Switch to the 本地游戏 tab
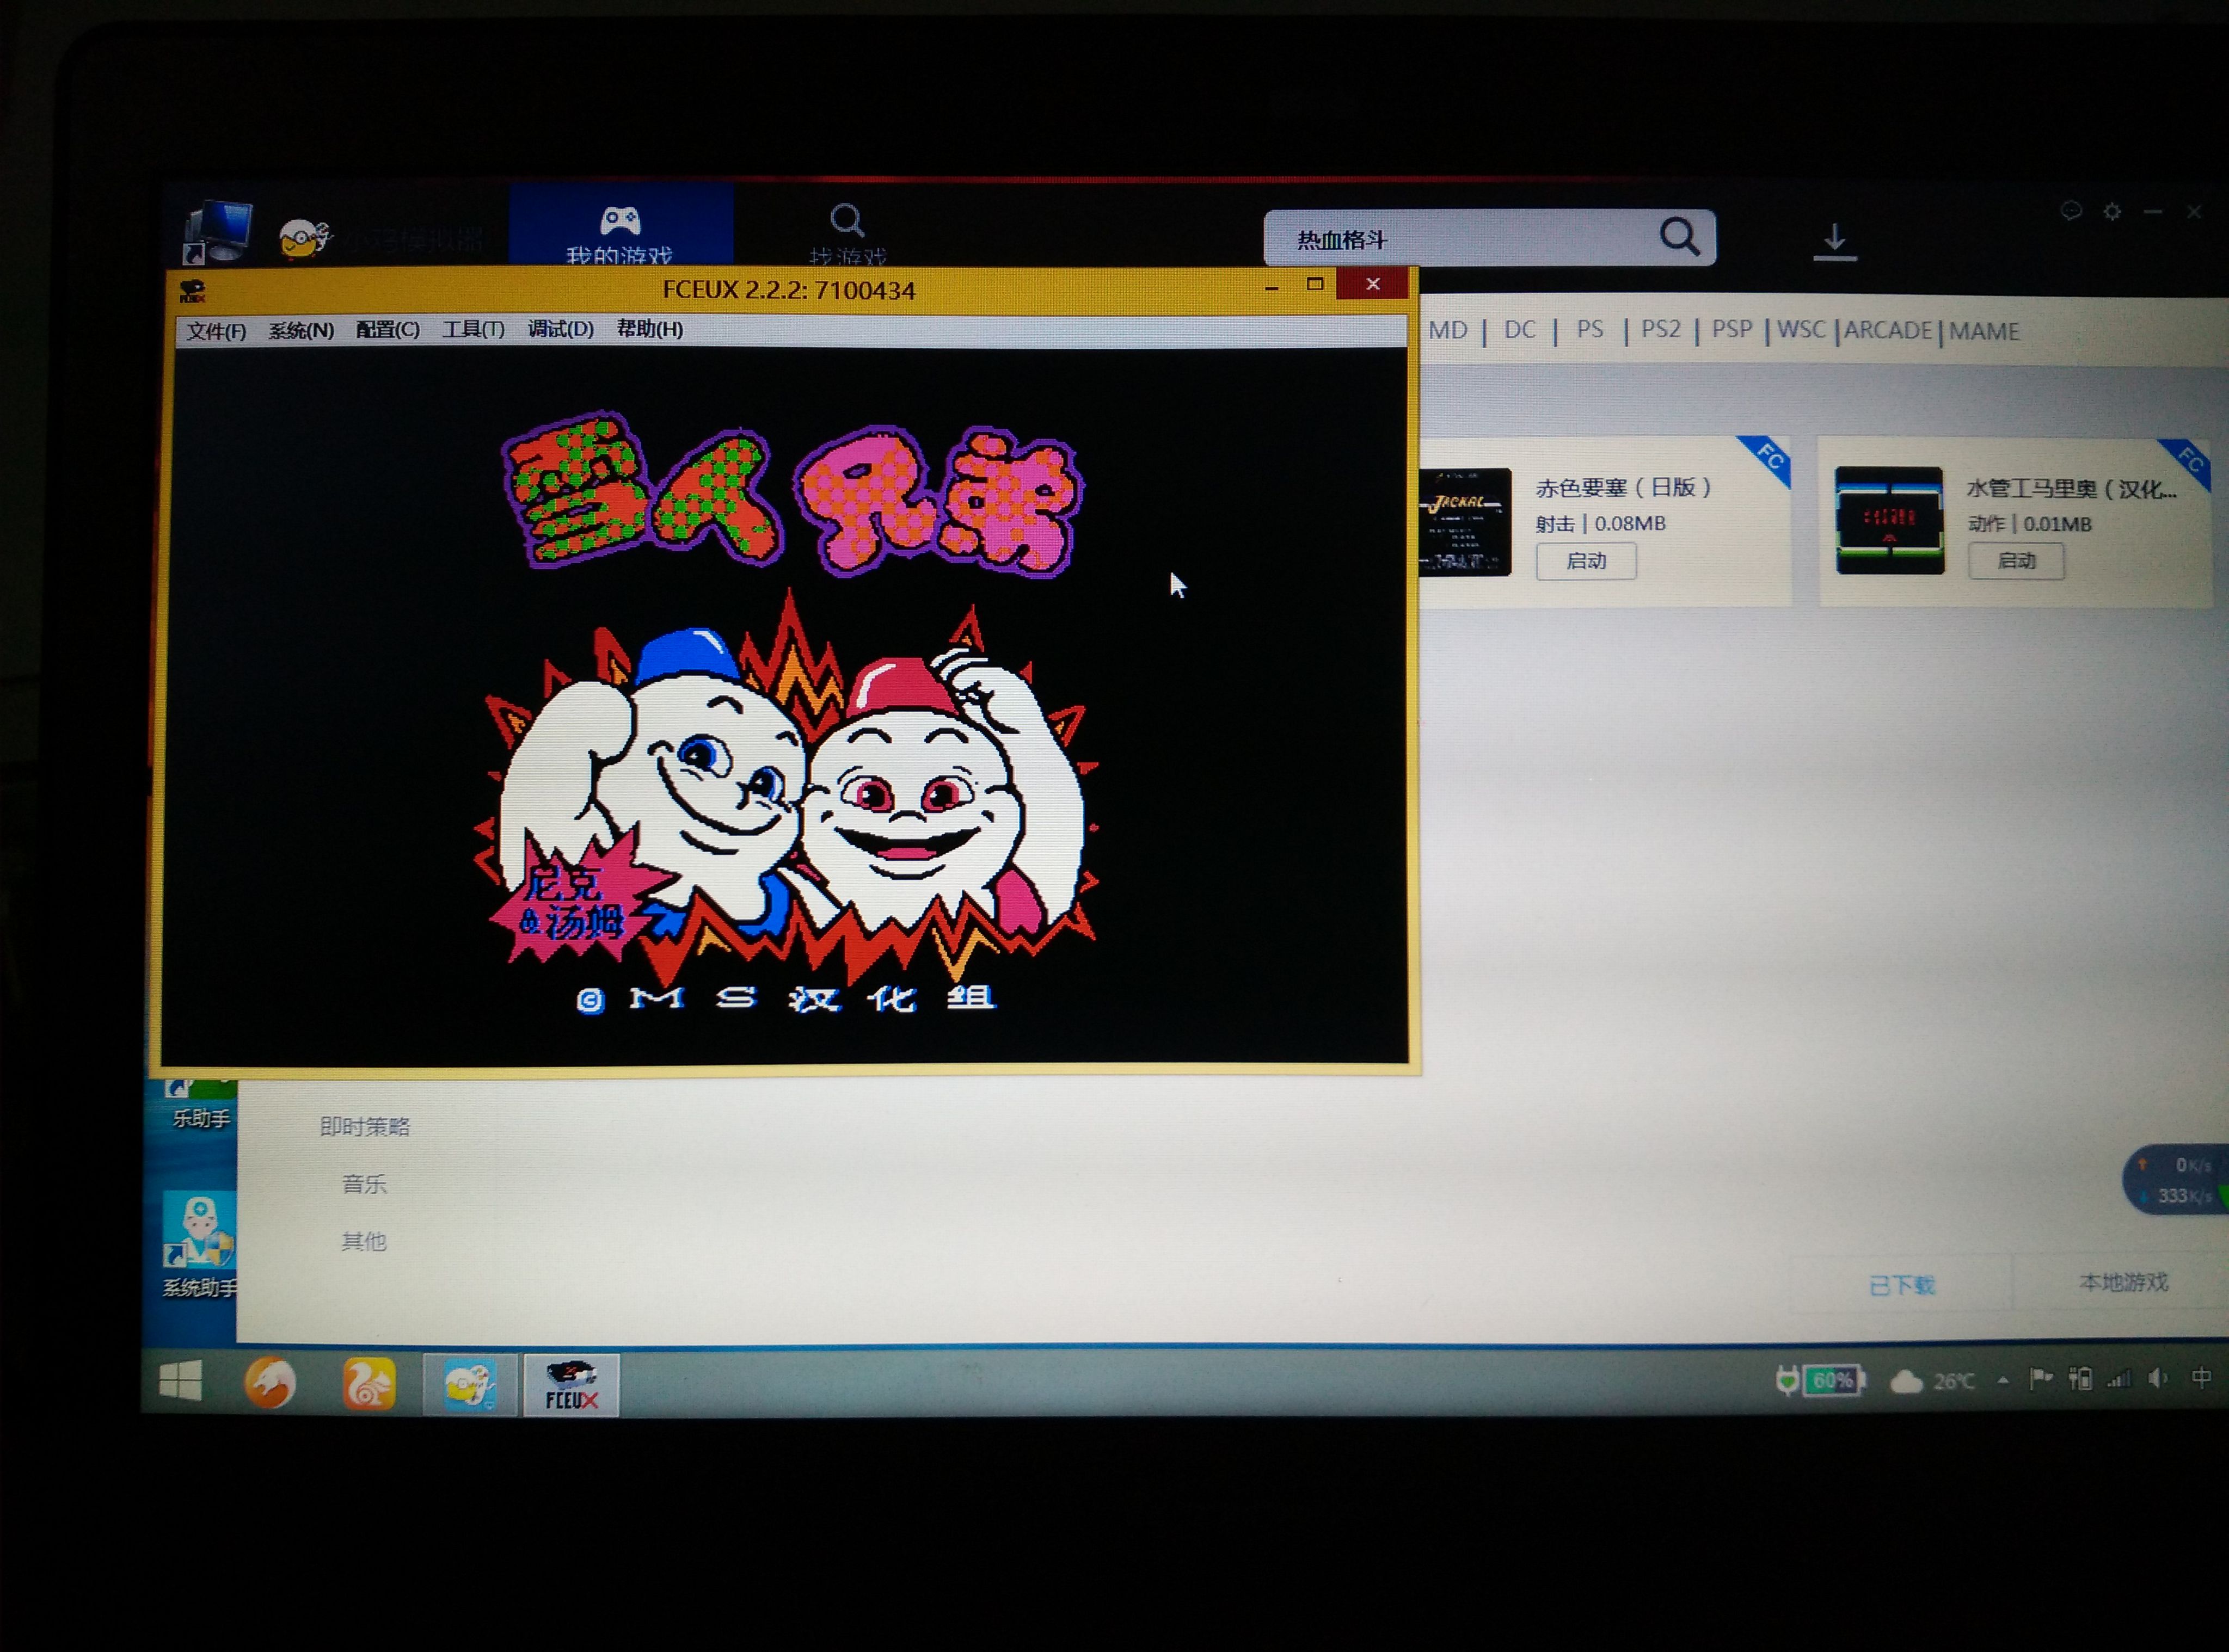2229x1652 pixels. (x=2123, y=1283)
